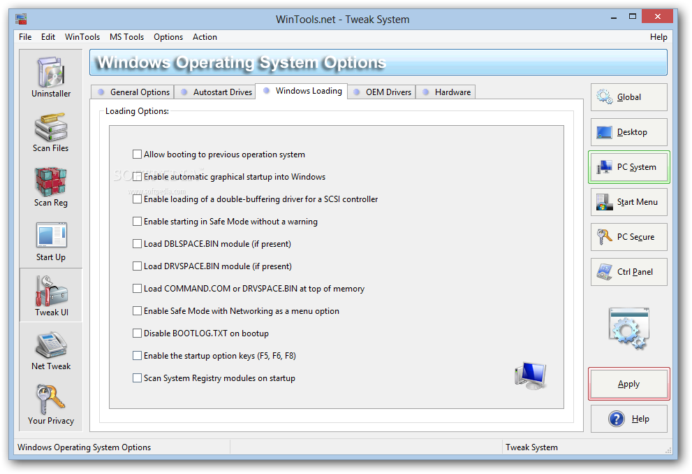Screen dimensions: 692x474
Task: Click the Apply button
Action: tap(629, 384)
